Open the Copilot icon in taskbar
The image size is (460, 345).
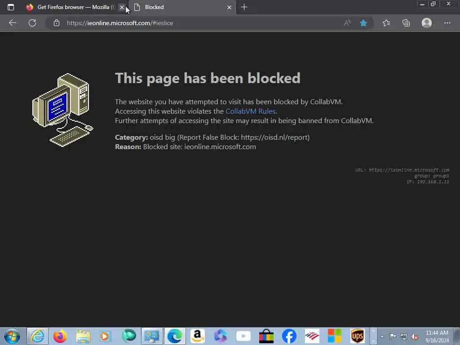click(220, 336)
